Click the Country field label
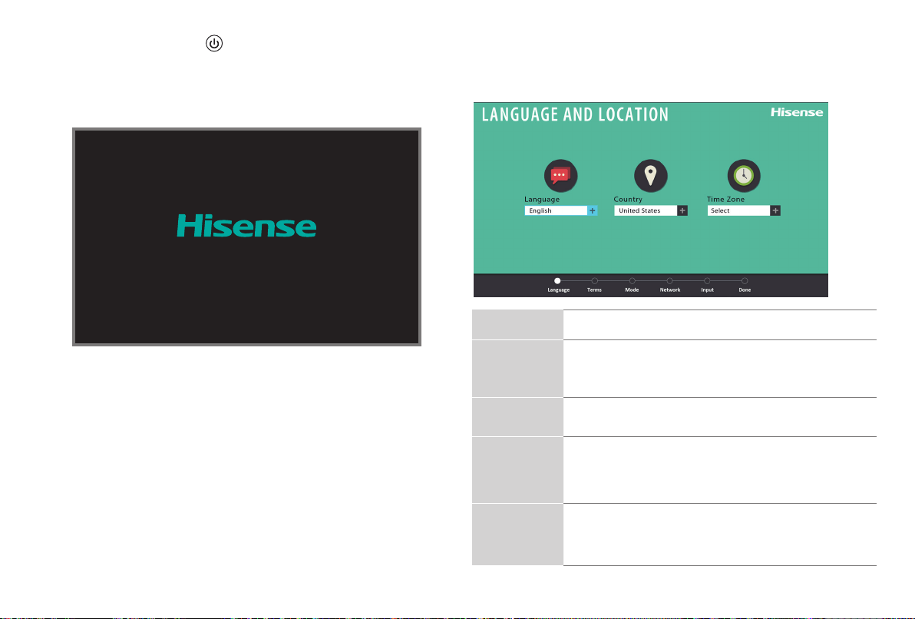The height and width of the screenshot is (619, 915). tap(628, 199)
